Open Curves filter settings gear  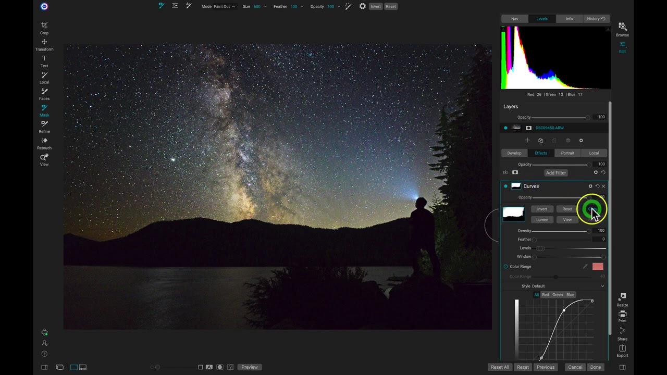tap(590, 186)
